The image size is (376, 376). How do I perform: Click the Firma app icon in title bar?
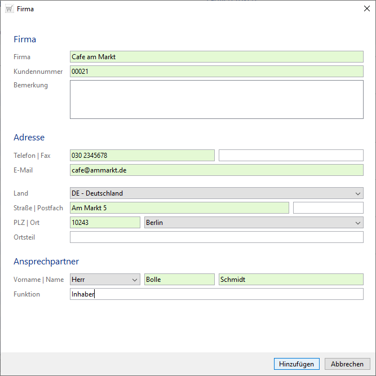pyautogui.click(x=9, y=9)
